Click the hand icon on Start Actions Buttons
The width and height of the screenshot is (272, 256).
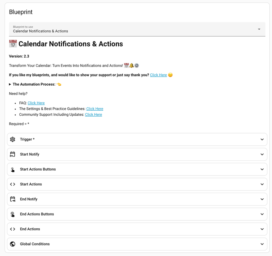point(13,169)
